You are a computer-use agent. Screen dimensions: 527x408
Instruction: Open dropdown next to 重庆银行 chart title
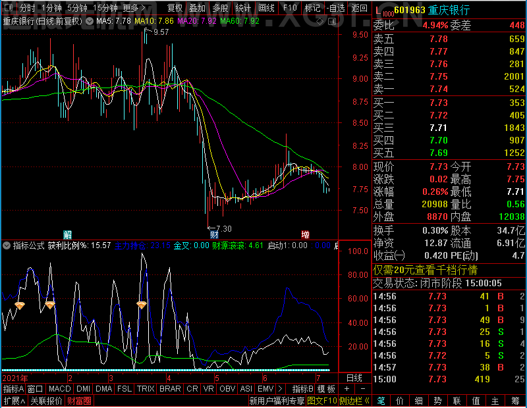click(90, 21)
